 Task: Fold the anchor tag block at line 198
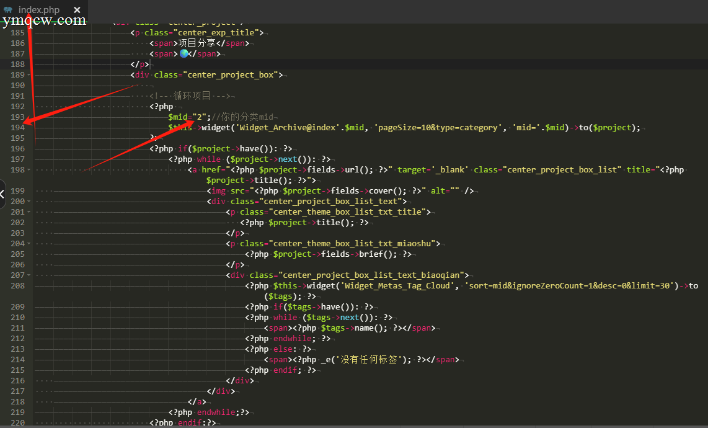click(x=29, y=169)
